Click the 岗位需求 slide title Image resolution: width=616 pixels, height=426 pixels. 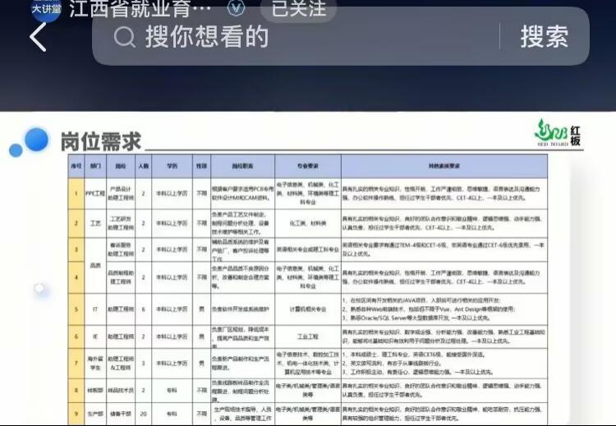[x=99, y=142]
